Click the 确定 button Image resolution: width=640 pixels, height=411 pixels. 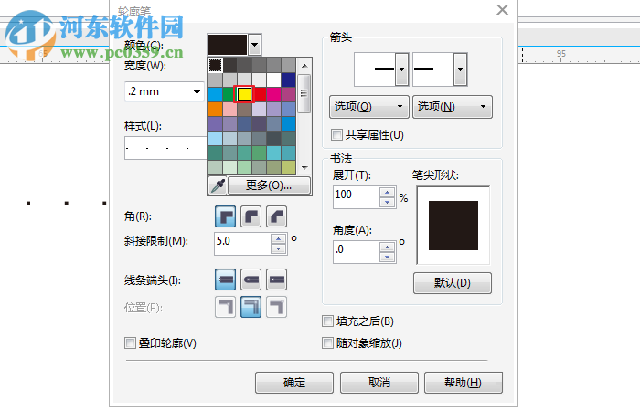[294, 383]
